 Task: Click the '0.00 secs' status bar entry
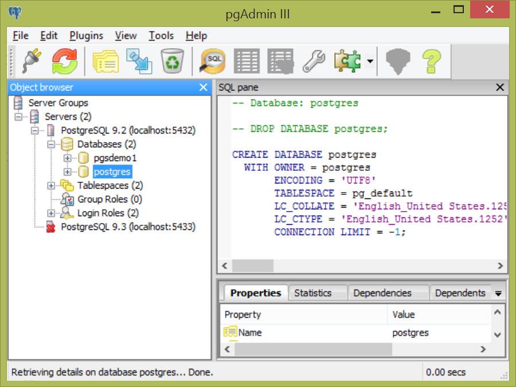click(445, 372)
